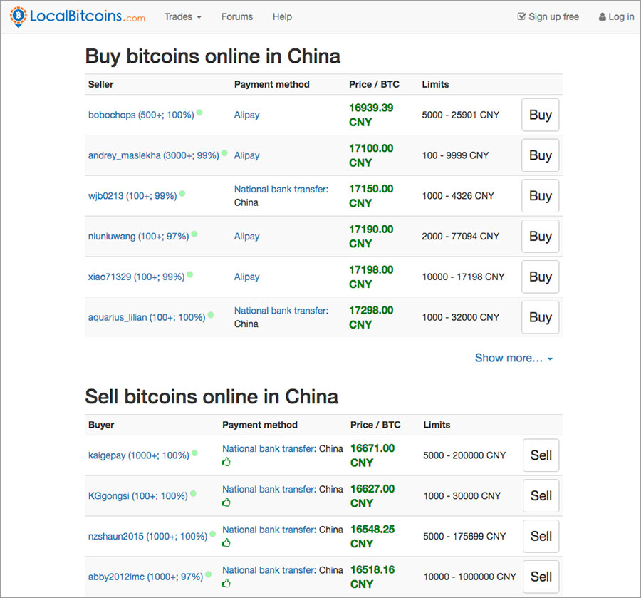Click Sell bitcoins online in China heading
The image size is (641, 598).
click(x=212, y=396)
